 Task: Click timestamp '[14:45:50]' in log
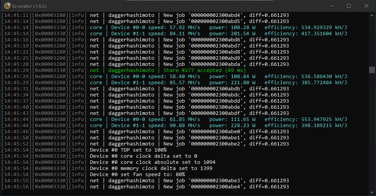click(x=17, y=138)
